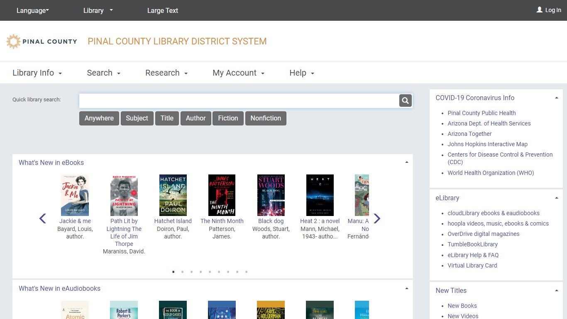
Task: Open Arizona Dept. of Health Services link
Action: 489,123
